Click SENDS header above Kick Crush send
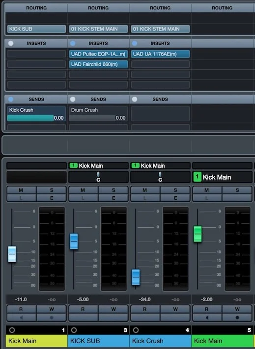 coord(36,99)
